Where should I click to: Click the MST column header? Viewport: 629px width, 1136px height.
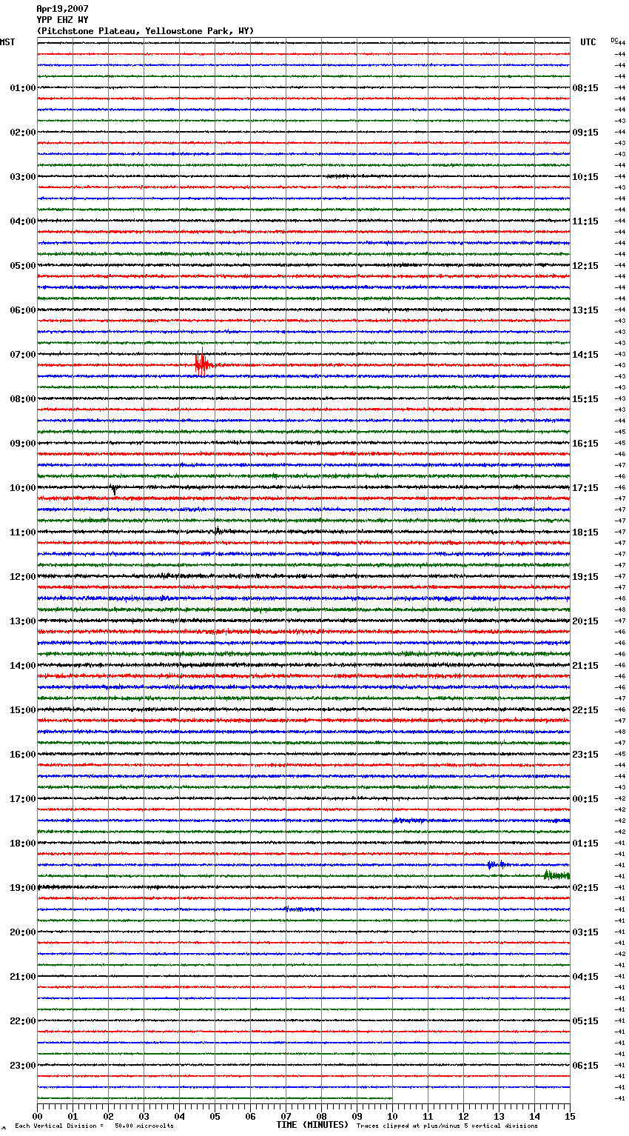pyautogui.click(x=7, y=42)
